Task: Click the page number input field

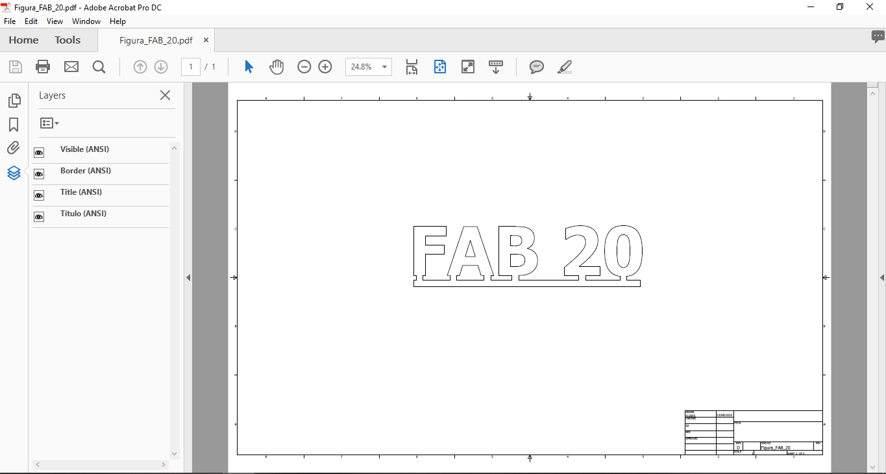Action: (191, 67)
